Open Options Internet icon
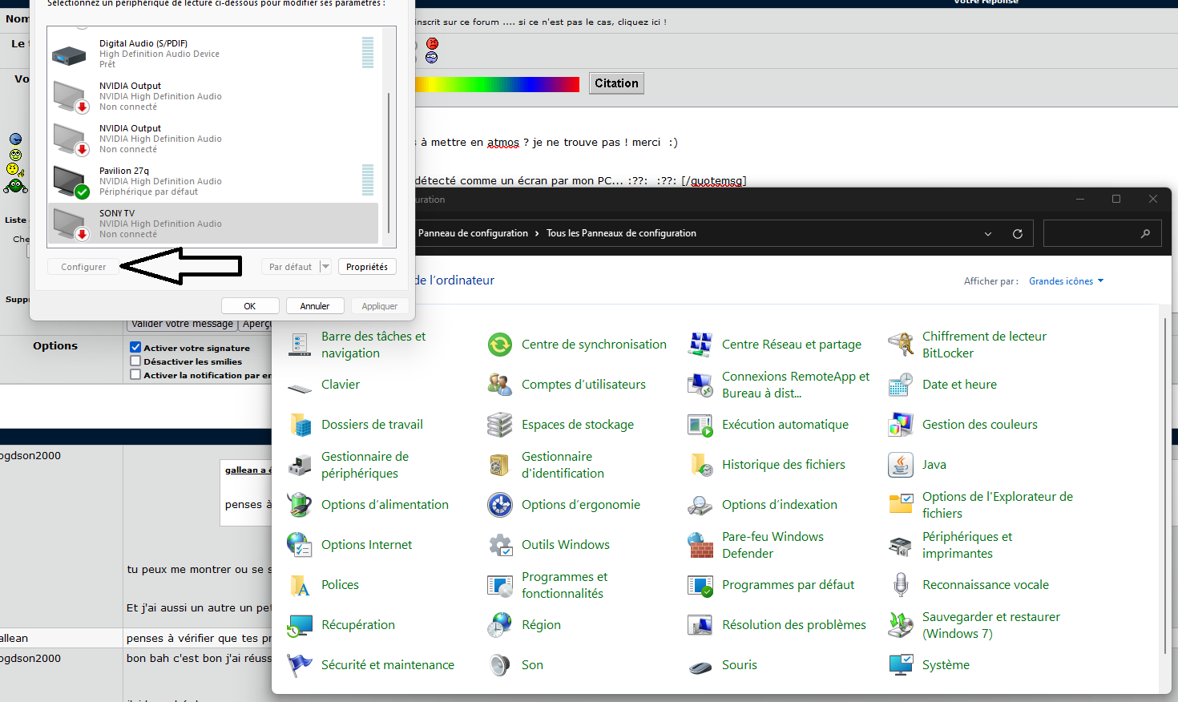Image resolution: width=1178 pixels, height=702 pixels. click(300, 545)
